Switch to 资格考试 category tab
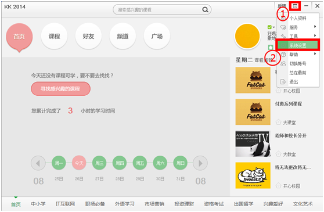 214,204
